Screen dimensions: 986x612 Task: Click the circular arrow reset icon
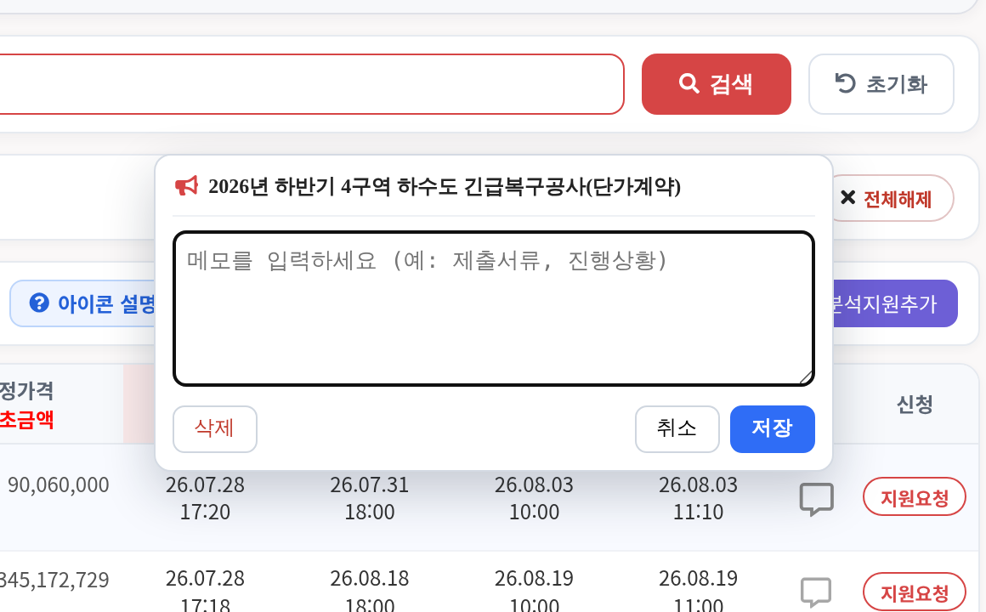(x=845, y=83)
